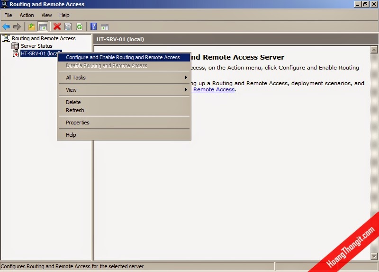The height and width of the screenshot is (272, 379).
Task: Click the scrollbar up arrow in right pane
Action: click(374, 50)
